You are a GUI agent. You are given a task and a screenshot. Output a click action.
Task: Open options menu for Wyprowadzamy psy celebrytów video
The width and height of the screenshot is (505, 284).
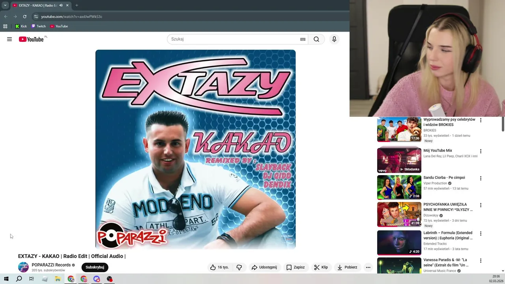pos(481,120)
